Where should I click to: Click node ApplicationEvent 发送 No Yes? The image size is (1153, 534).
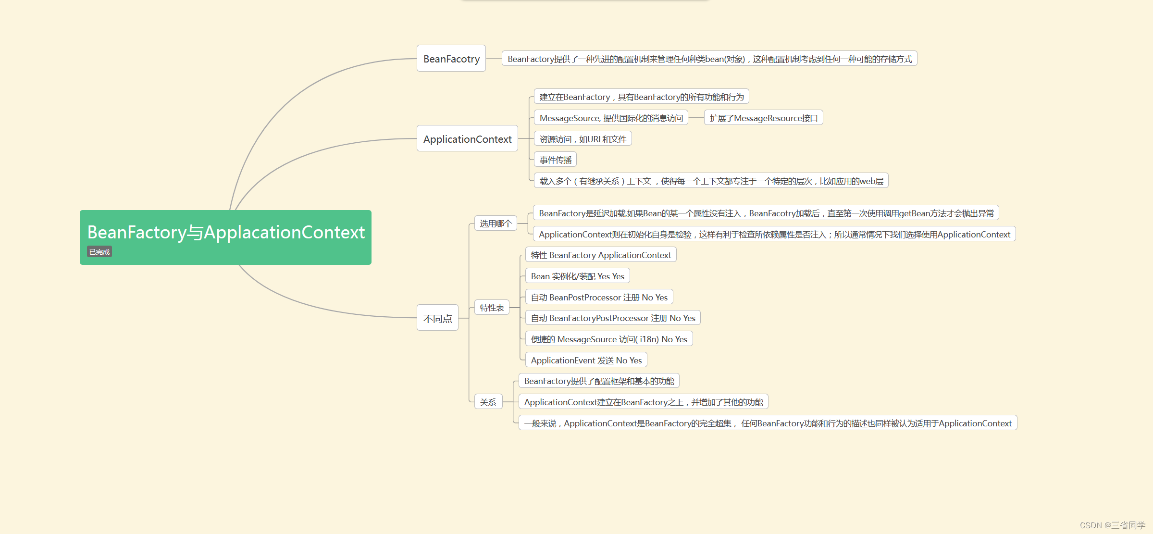coord(586,360)
